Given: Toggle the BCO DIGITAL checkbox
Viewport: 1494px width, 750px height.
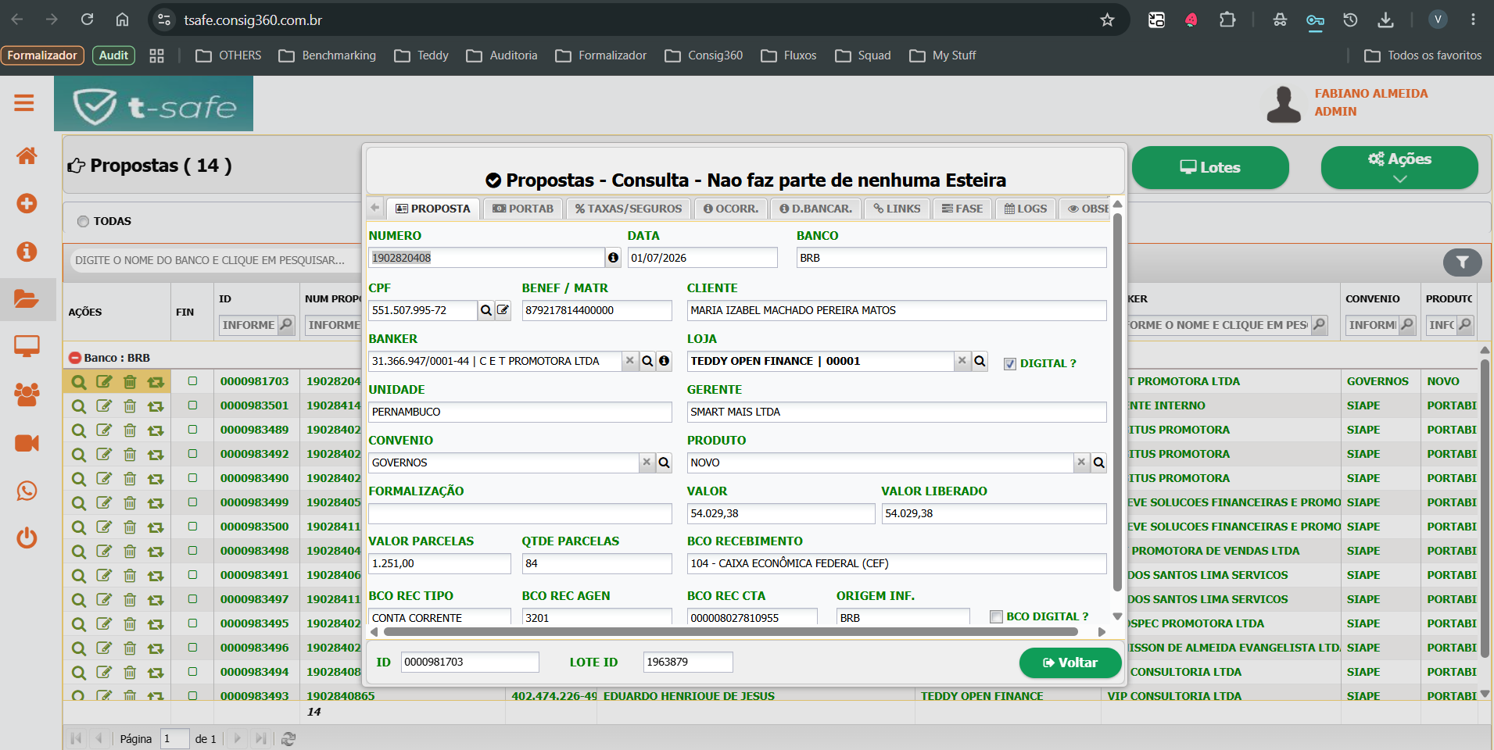Looking at the screenshot, I should pos(996,616).
